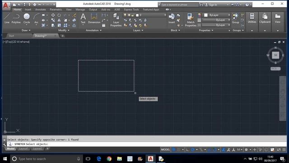Open Layer Properties manager
The height and width of the screenshot is (163, 289).
[116, 20]
